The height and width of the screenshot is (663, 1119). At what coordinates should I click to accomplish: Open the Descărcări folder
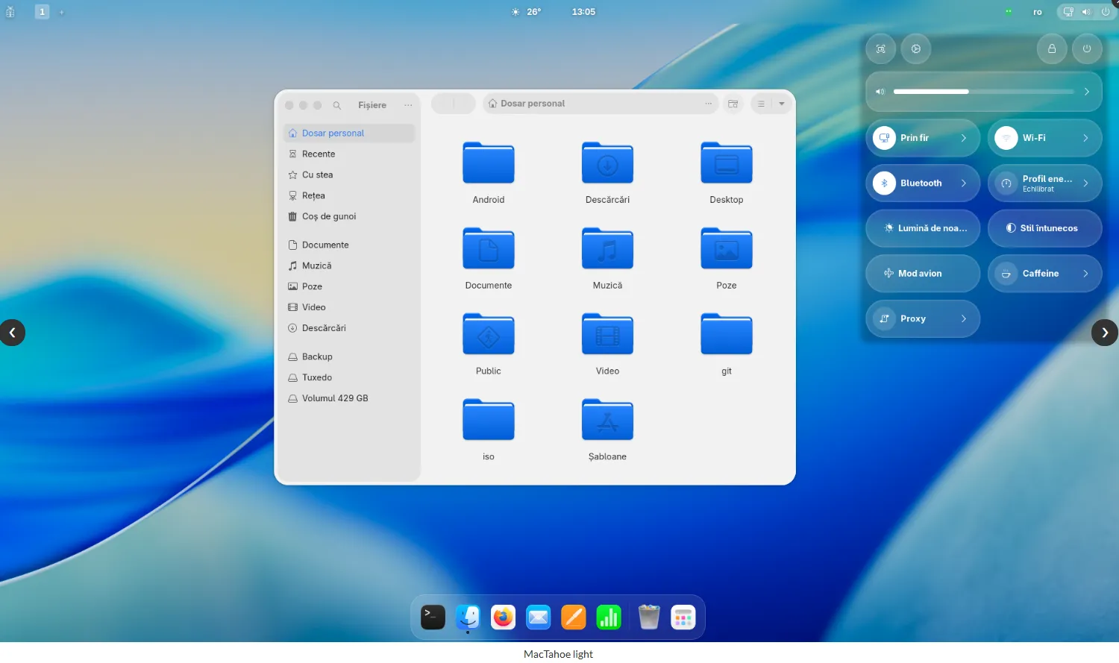click(607, 164)
